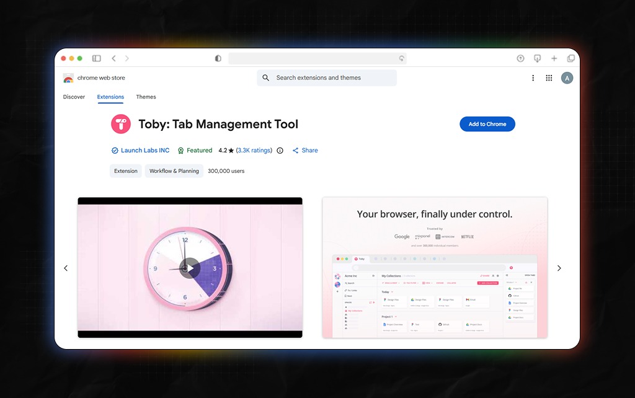635x398 pixels.
Task: Click the 300,000 users text
Action: (x=226, y=171)
